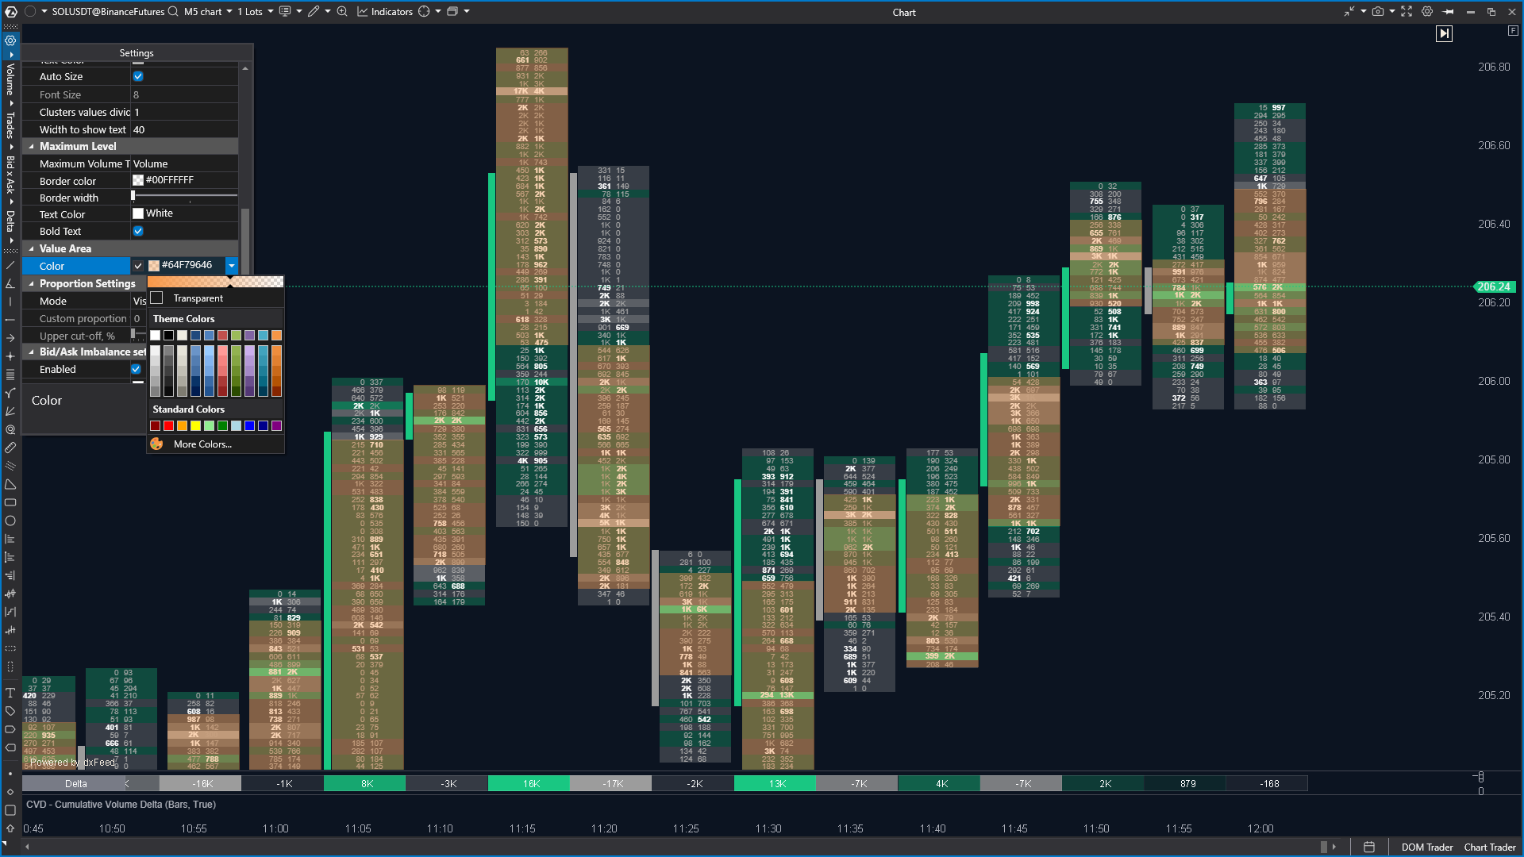Image resolution: width=1524 pixels, height=857 pixels.
Task: Click the zoom-in magnifier toolbar icon
Action: (x=342, y=12)
